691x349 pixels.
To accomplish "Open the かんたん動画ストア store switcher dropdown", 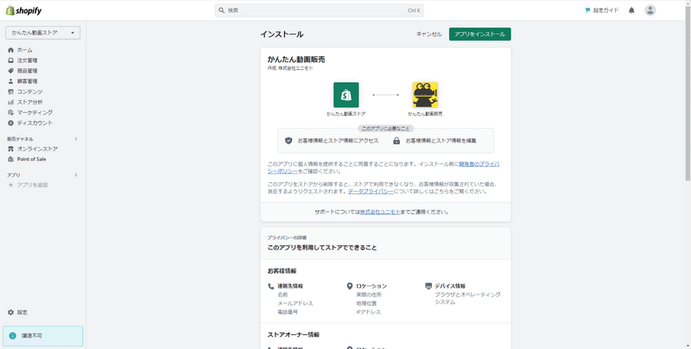I will (42, 33).
